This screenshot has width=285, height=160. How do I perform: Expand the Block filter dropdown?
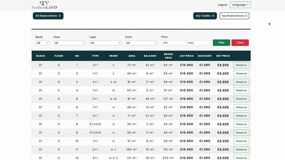coord(42,43)
